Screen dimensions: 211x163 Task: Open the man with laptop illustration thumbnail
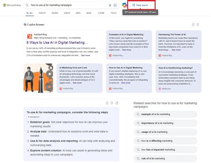point(38,78)
